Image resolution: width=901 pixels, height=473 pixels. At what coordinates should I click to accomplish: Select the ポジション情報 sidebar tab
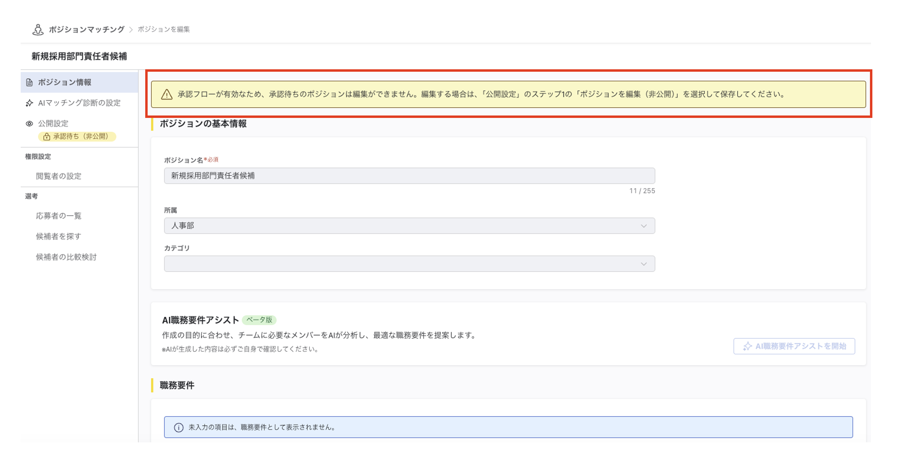tap(79, 82)
